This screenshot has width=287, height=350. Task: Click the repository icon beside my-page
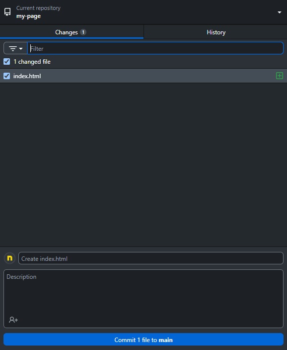pos(7,12)
